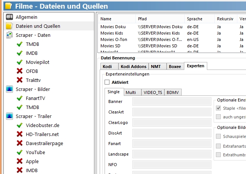
Task: Click green checkmark beside Videobuster.de
Action: point(20,126)
